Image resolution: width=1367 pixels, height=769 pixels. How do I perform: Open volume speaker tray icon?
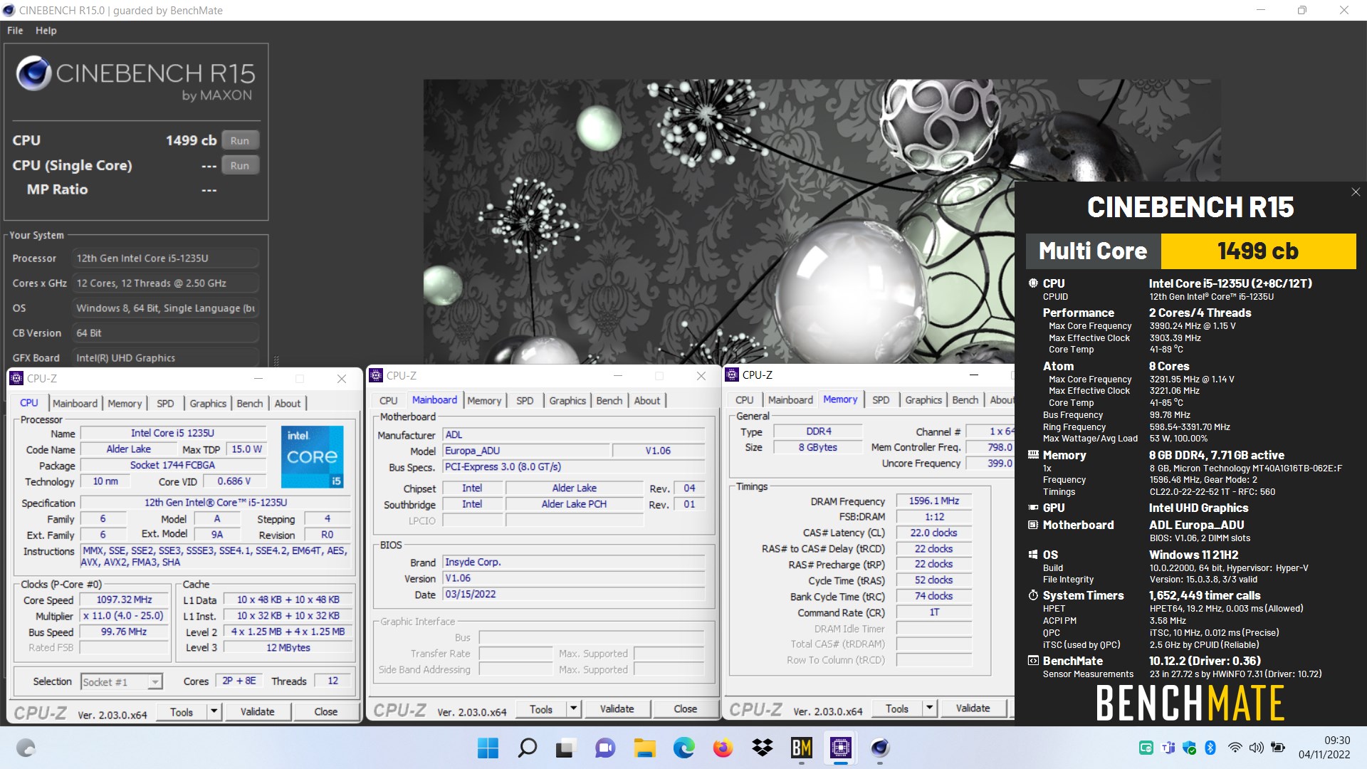tap(1257, 748)
